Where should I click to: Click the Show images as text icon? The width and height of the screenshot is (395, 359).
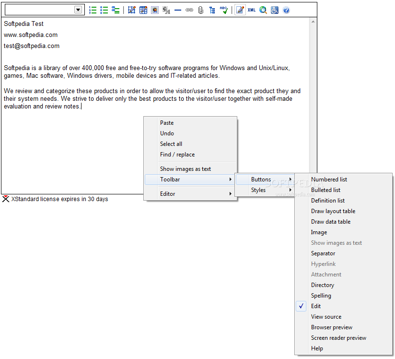[x=166, y=10]
